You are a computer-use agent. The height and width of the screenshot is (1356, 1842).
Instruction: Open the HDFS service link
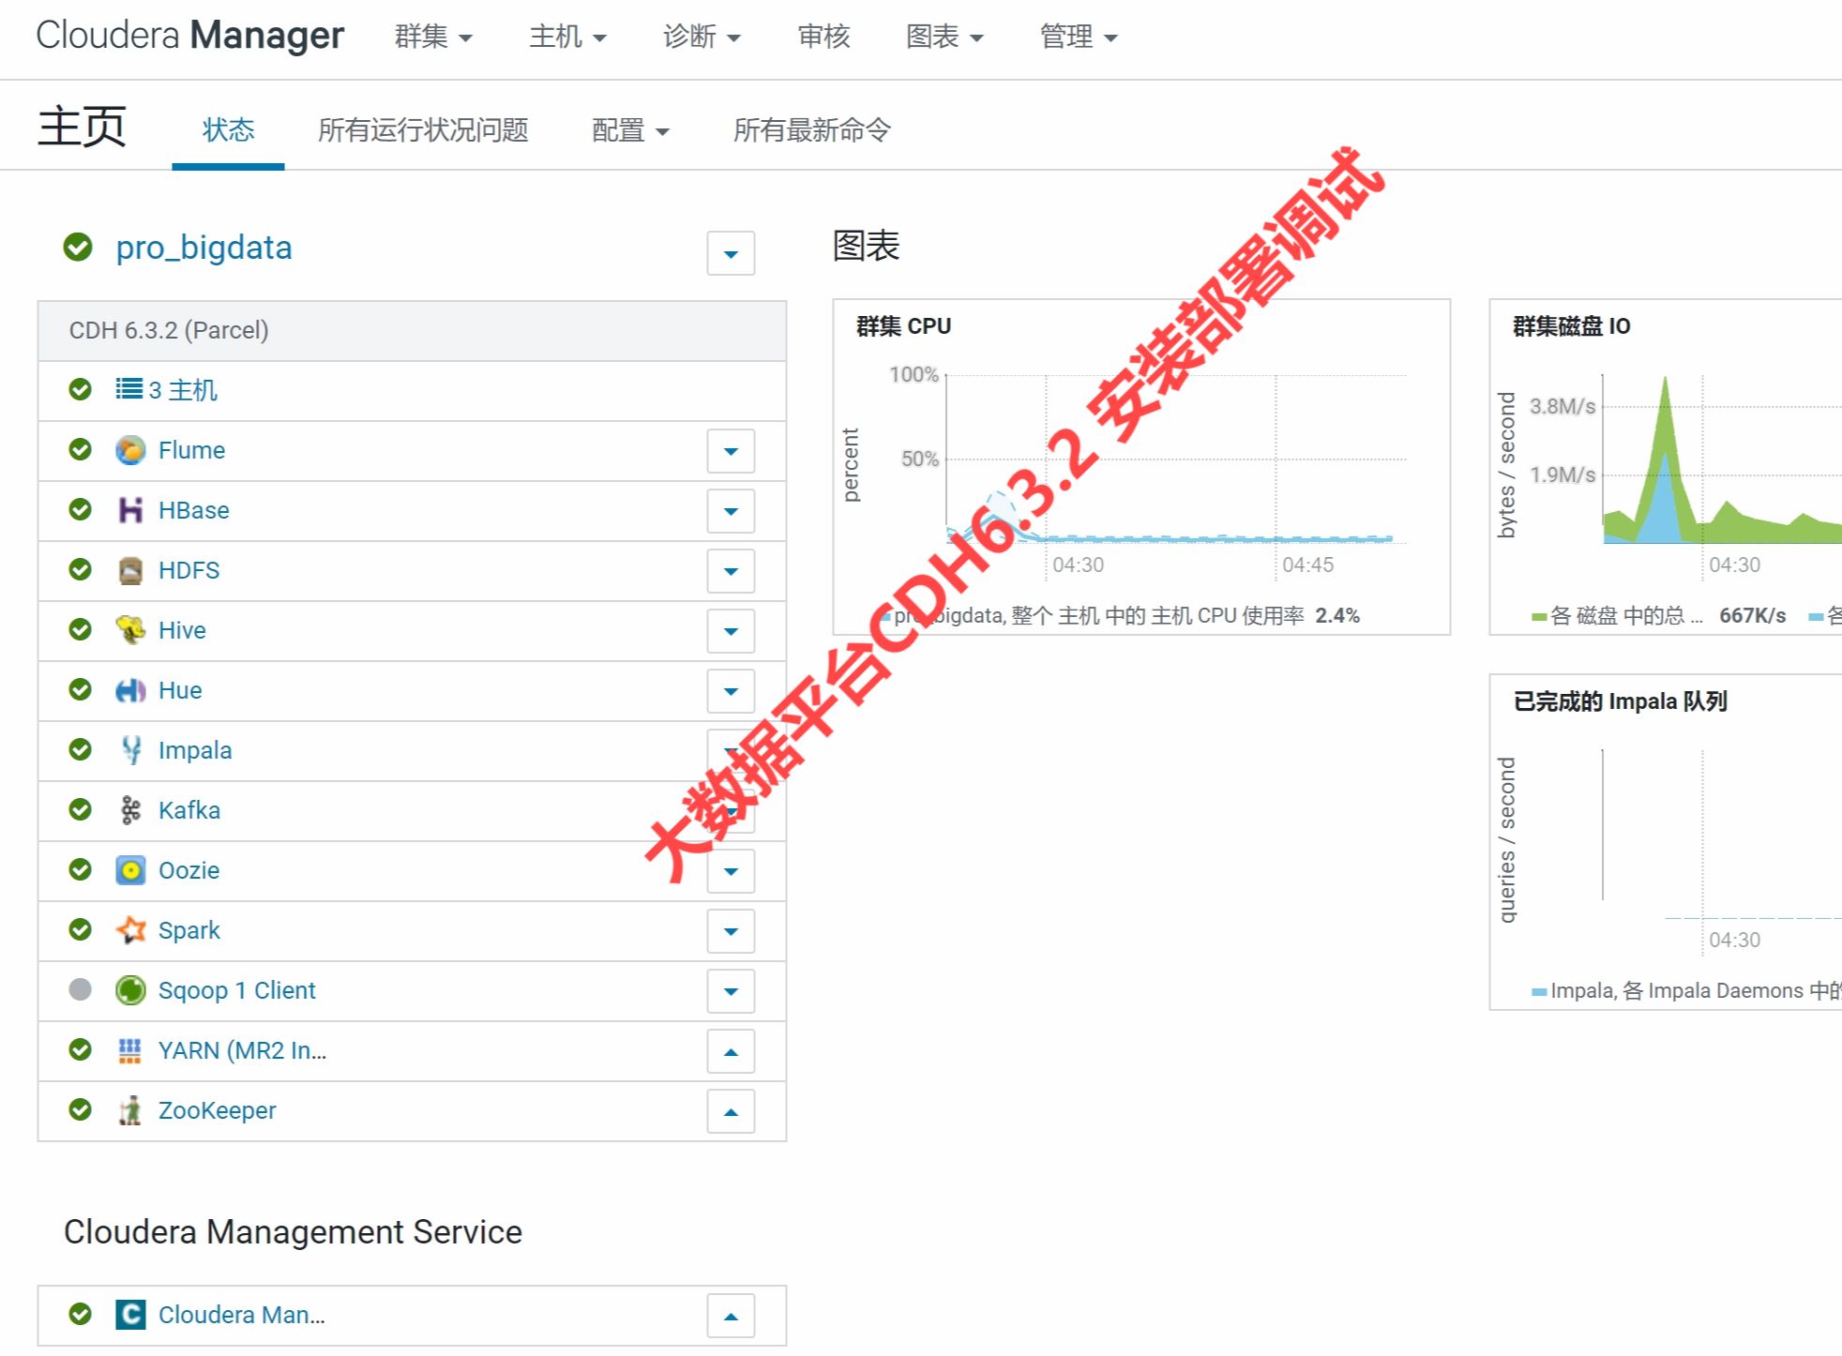[189, 570]
